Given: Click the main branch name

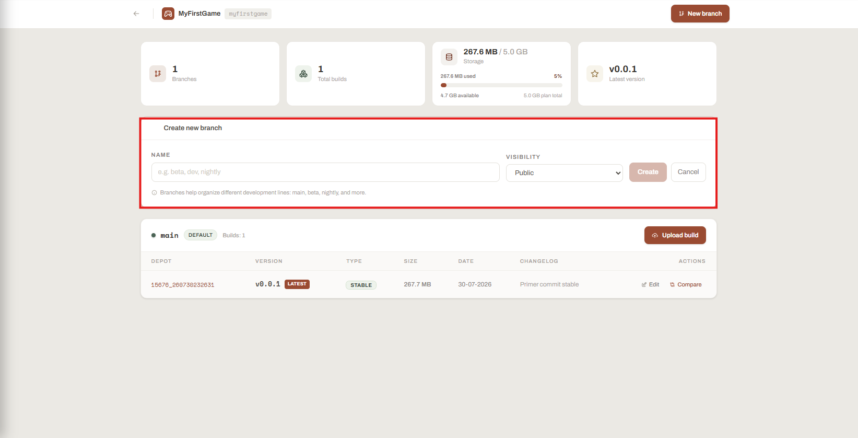Looking at the screenshot, I should tap(169, 236).
